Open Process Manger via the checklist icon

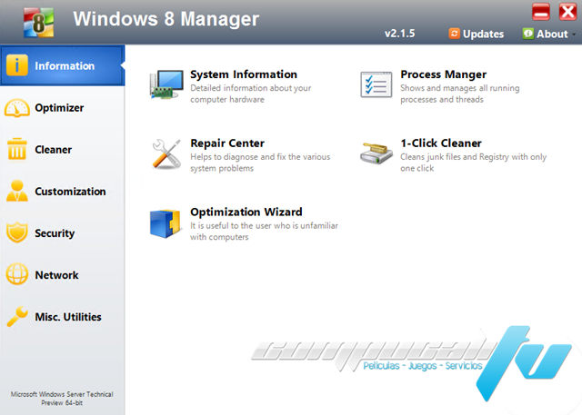coord(376,84)
